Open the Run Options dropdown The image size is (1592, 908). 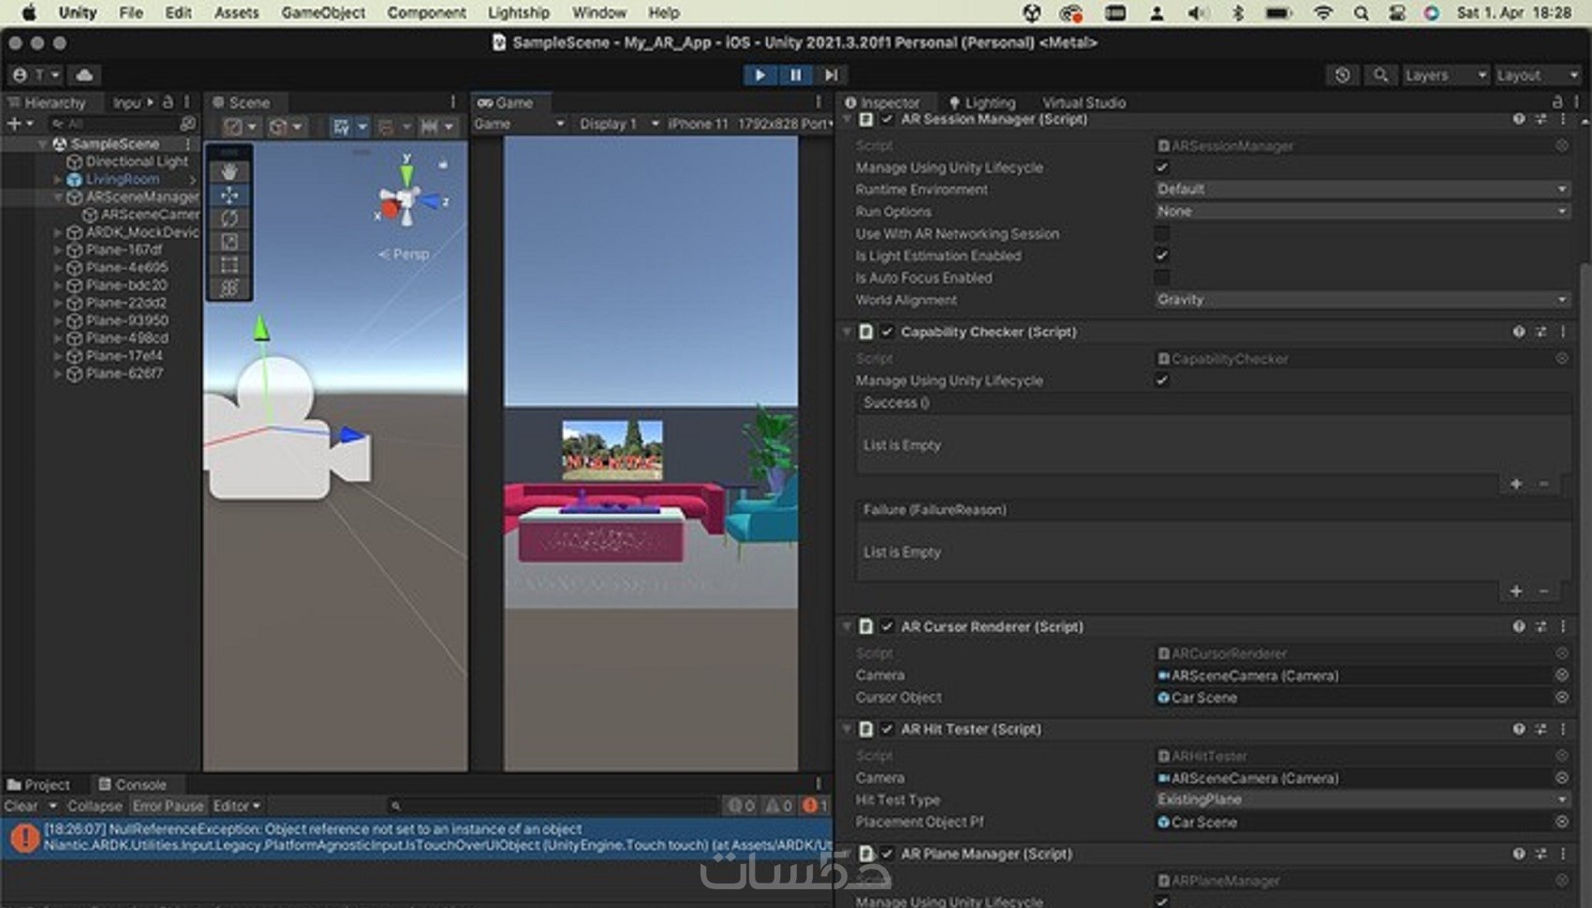pos(1362,212)
